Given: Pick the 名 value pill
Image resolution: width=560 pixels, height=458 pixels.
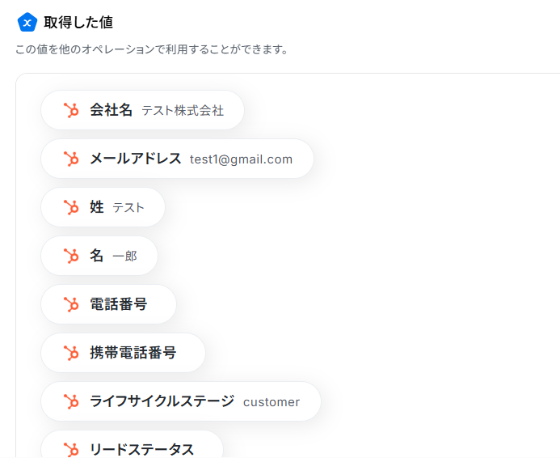Looking at the screenshot, I should (x=99, y=256).
